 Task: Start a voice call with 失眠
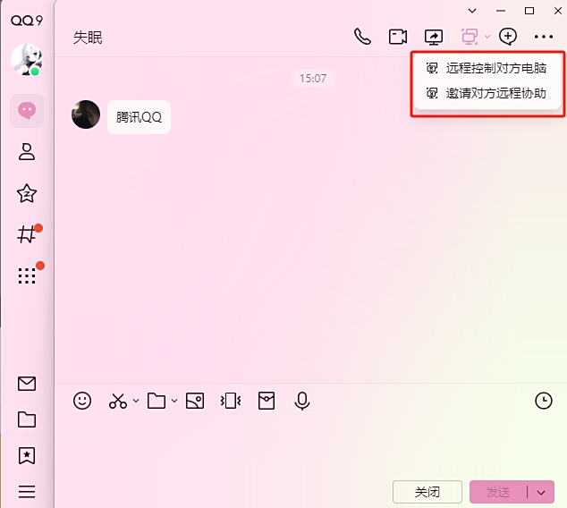362,37
